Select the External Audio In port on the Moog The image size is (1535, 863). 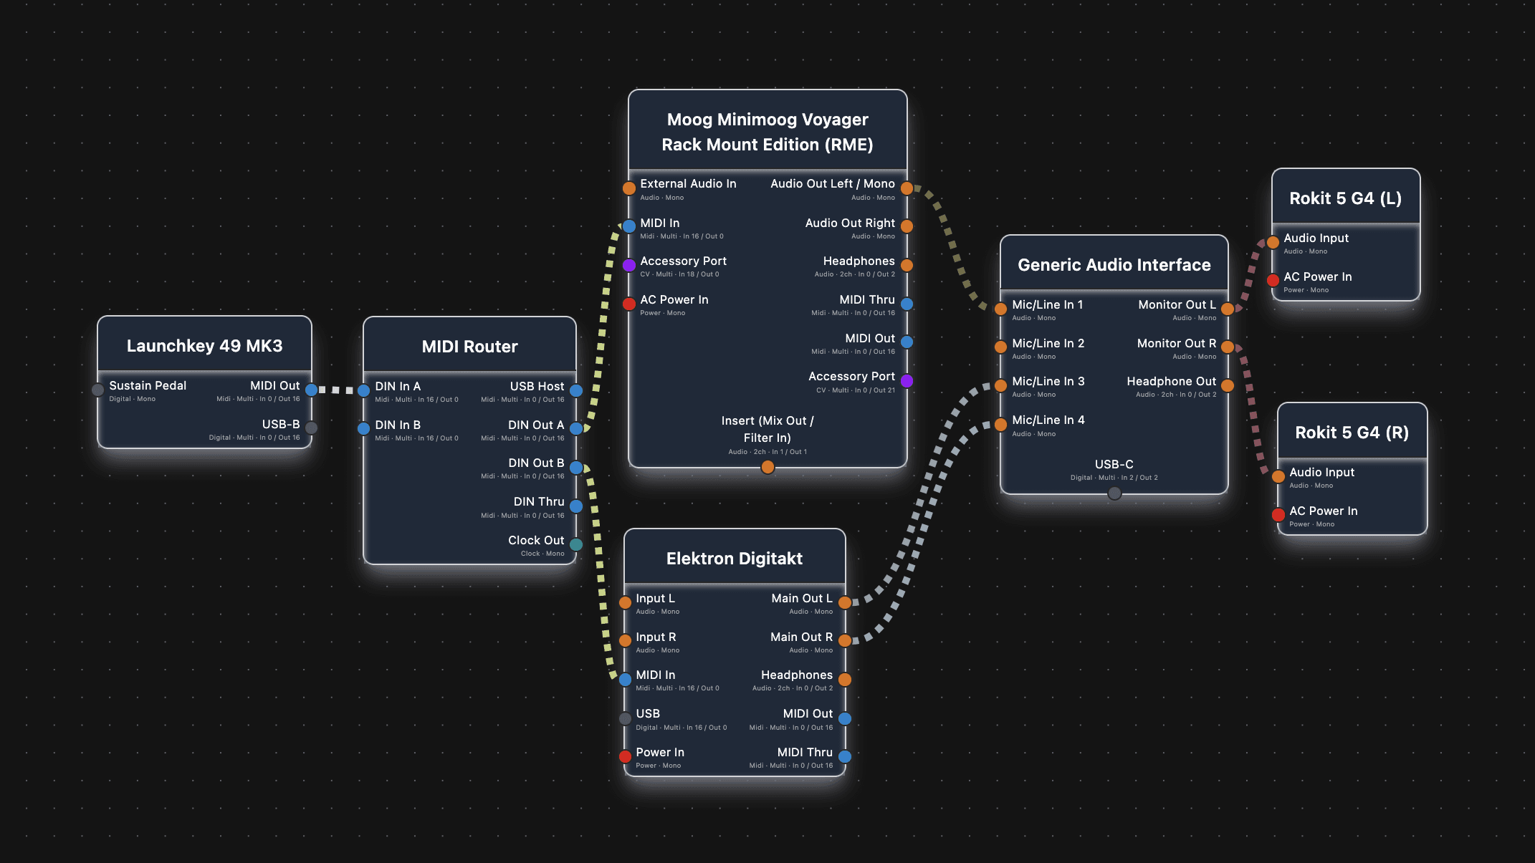pyautogui.click(x=628, y=188)
